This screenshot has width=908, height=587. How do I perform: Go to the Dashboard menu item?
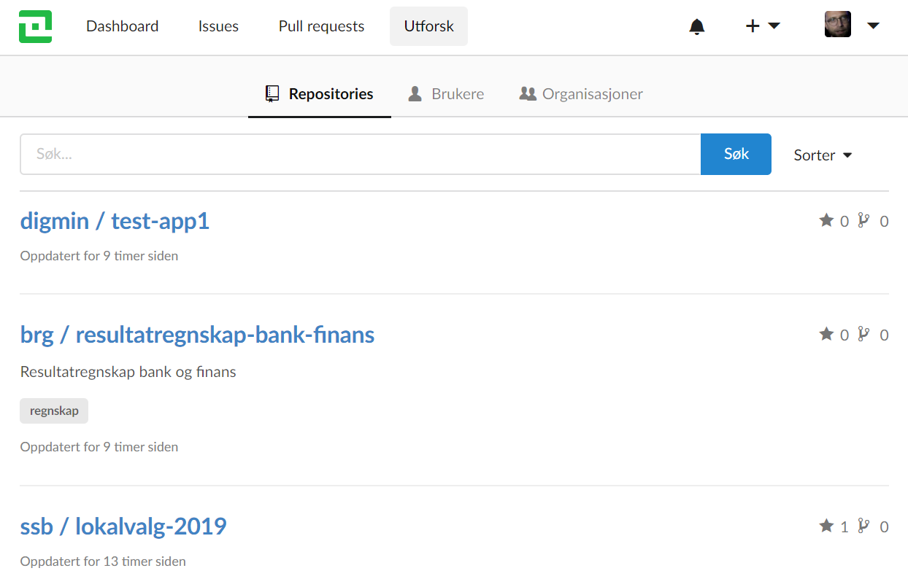pos(122,26)
